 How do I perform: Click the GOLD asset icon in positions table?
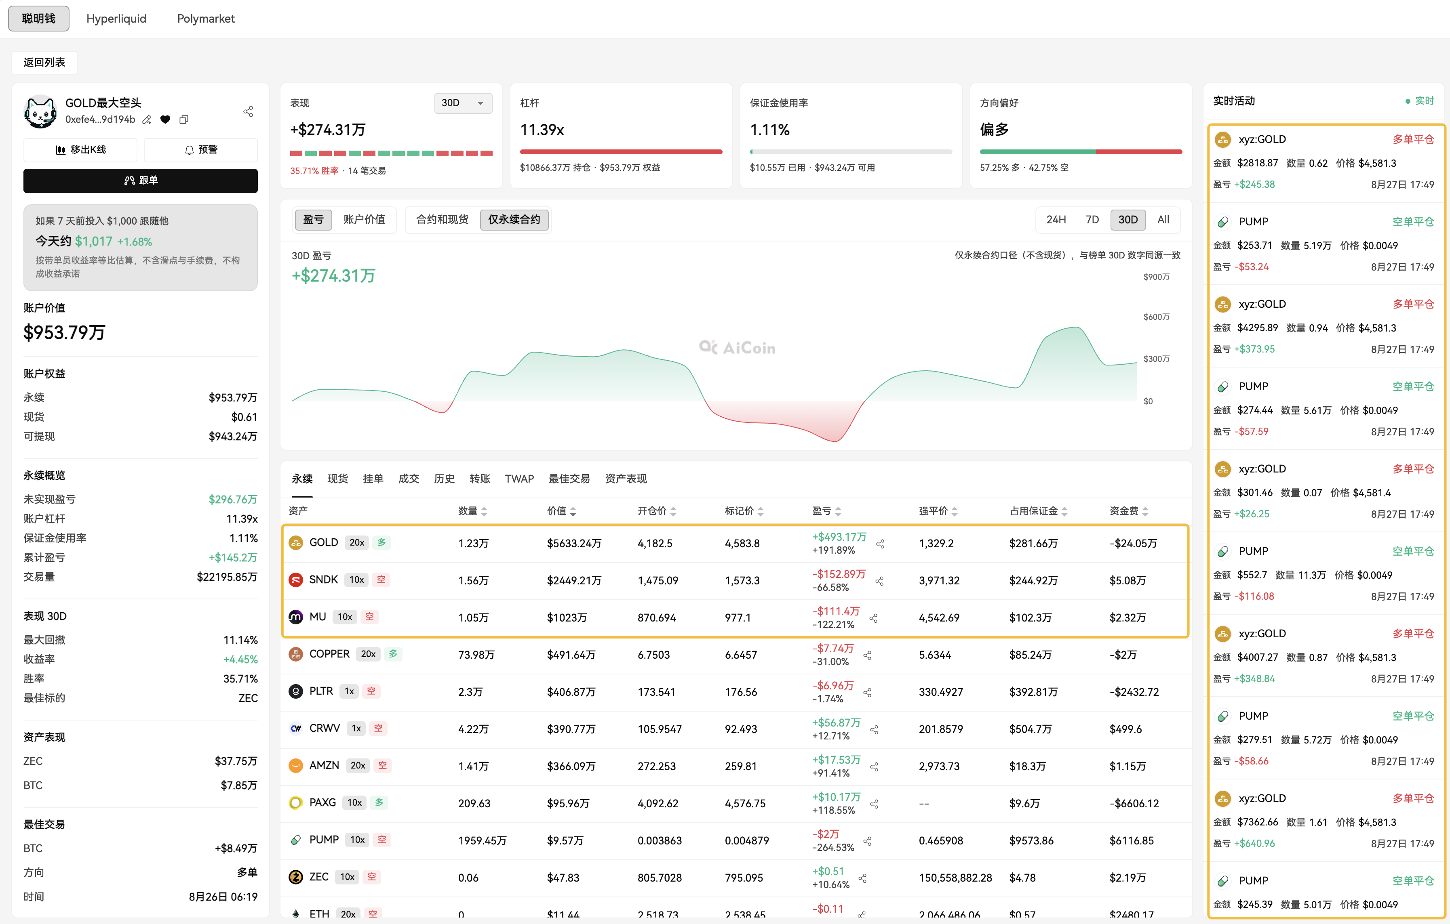(x=296, y=543)
